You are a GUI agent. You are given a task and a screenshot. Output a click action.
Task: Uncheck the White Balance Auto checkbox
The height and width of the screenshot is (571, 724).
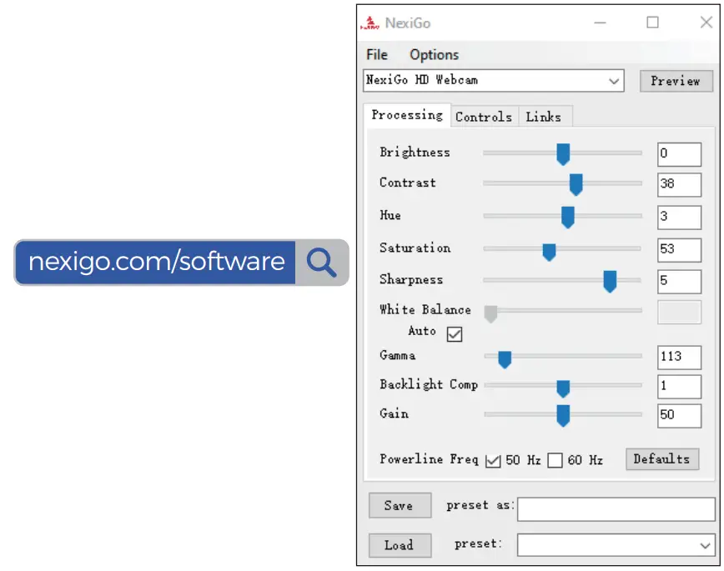[x=455, y=333]
